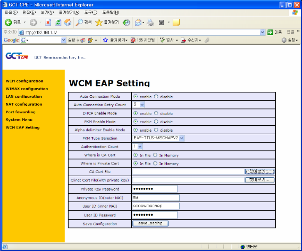302x251 pixels.
Task: Open the Port fowarding sidebar link
Action: (20, 112)
